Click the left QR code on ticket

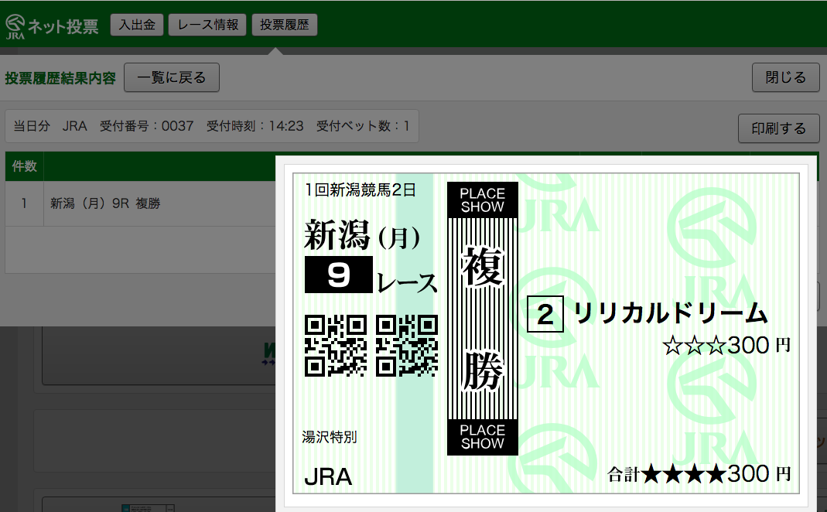336,346
